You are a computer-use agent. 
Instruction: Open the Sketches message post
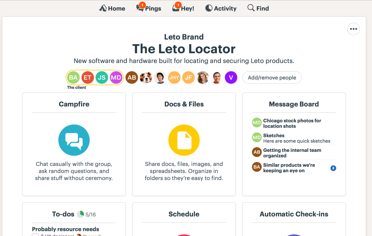click(x=274, y=135)
